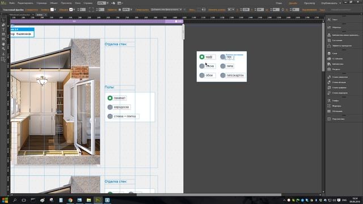
Task: Open the Справка menu
Action: [88, 3]
